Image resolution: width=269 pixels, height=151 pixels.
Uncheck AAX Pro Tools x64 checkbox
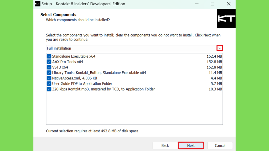coord(49,62)
